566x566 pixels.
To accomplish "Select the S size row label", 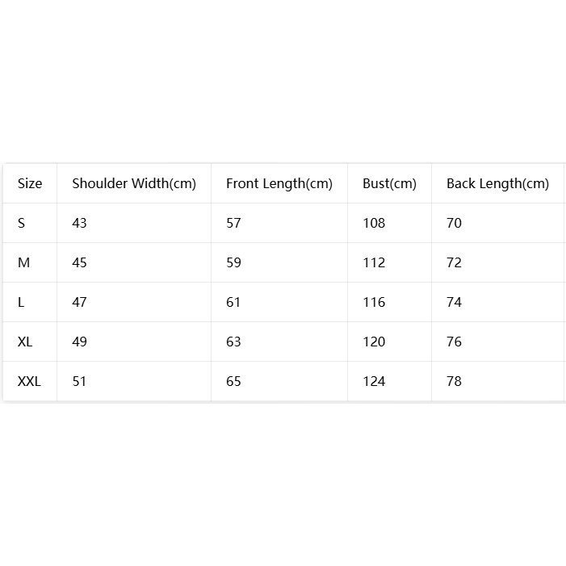I will [21, 223].
